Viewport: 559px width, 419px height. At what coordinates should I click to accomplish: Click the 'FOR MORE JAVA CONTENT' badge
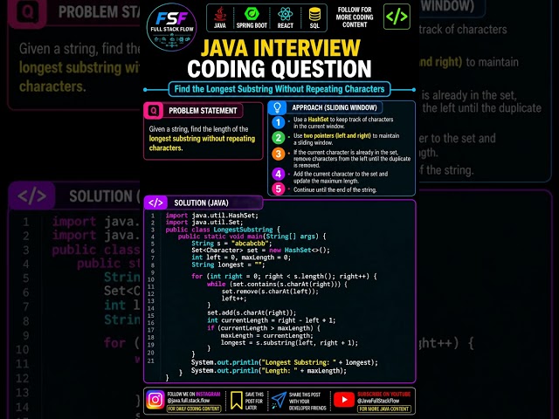tap(384, 409)
